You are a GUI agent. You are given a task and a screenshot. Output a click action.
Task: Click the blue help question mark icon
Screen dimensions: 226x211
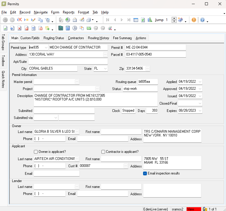point(202,20)
